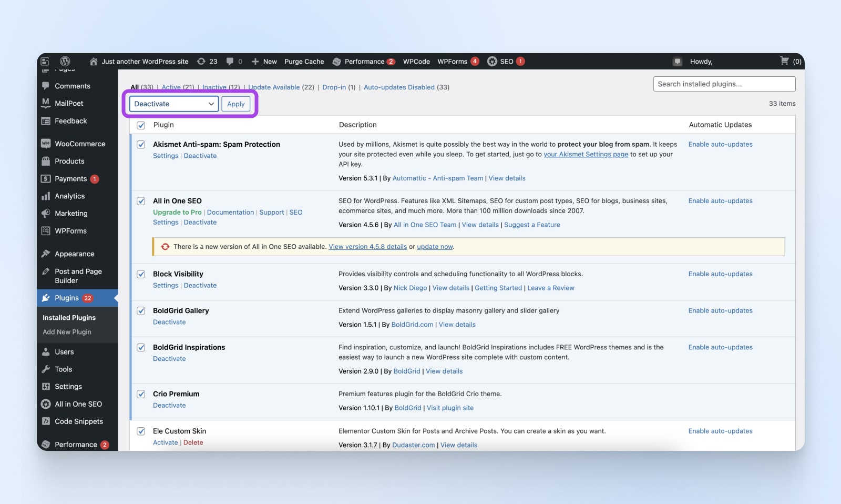The image size is (841, 504).
Task: Click the Search installed plugins field
Action: (724, 84)
